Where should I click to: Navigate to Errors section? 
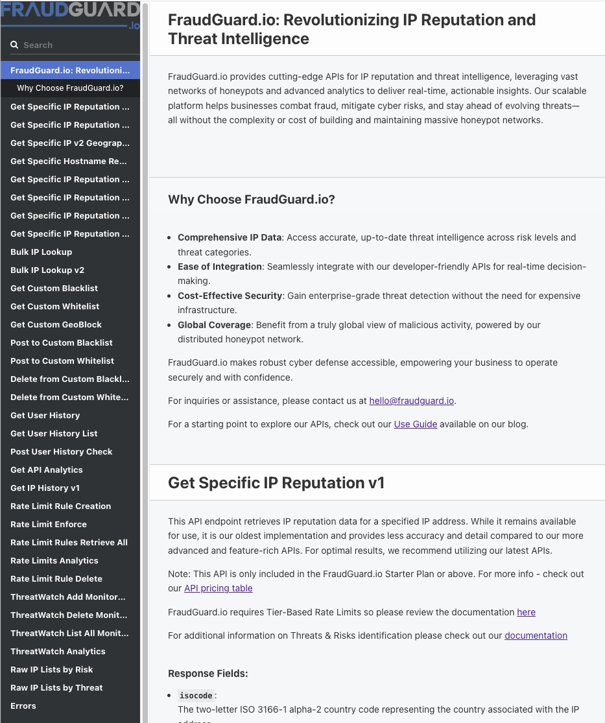pos(23,705)
